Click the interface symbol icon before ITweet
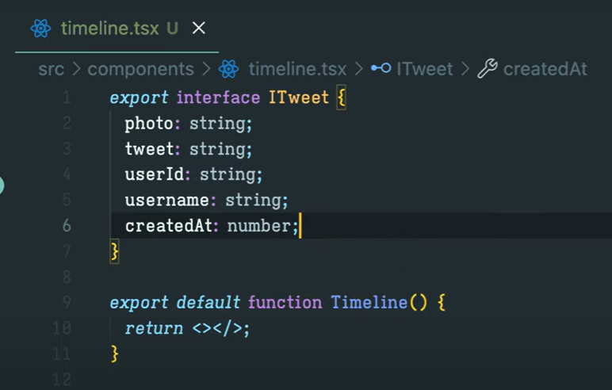Image resolution: width=612 pixels, height=390 pixels. pos(381,68)
